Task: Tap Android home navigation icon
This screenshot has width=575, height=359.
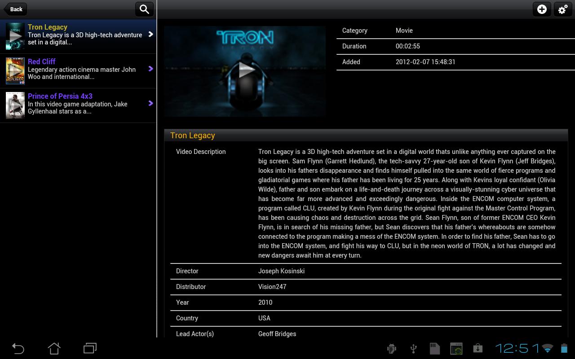Action: click(x=54, y=348)
